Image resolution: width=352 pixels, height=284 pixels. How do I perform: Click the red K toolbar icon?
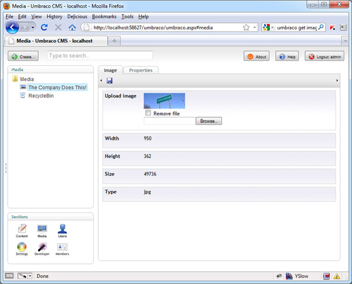point(332,28)
